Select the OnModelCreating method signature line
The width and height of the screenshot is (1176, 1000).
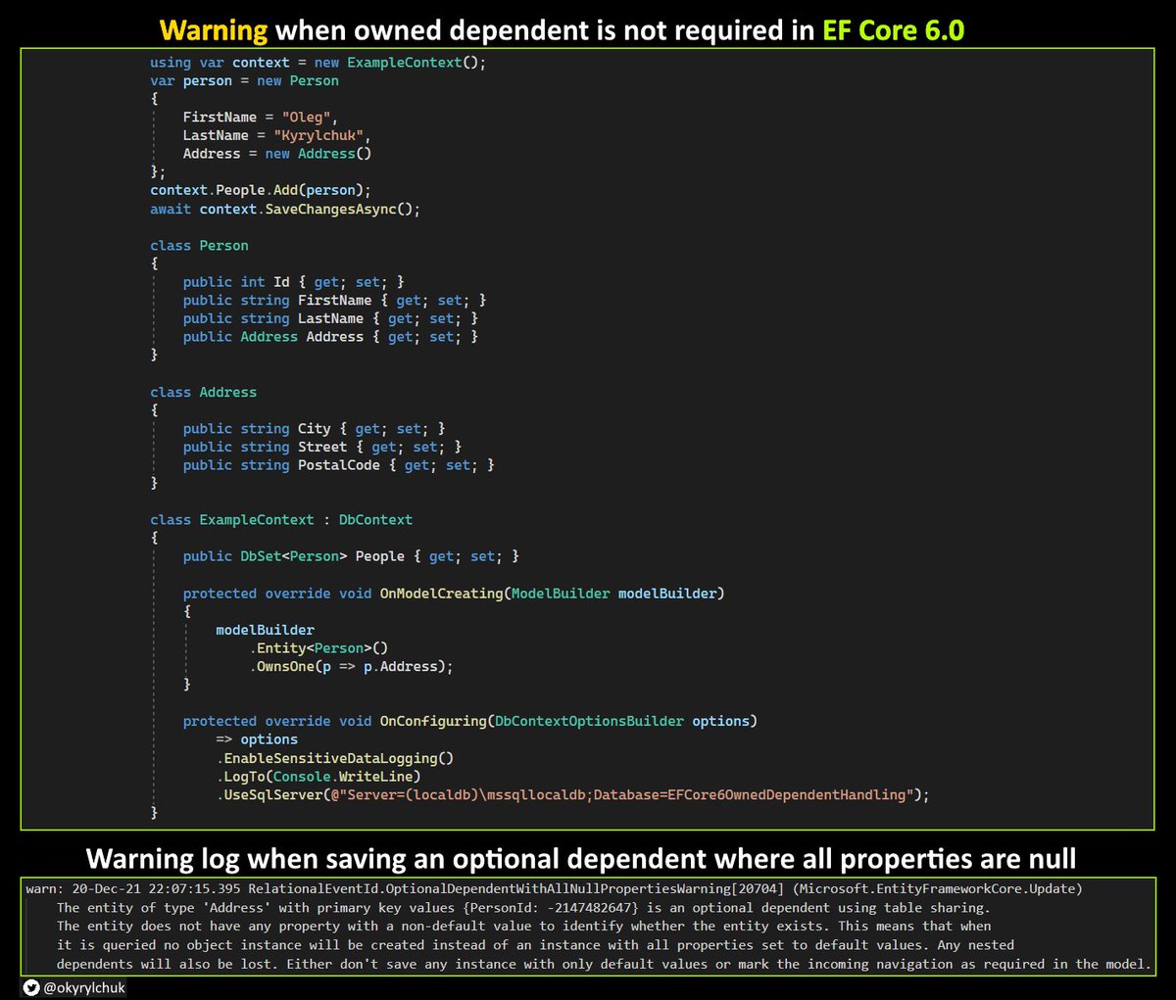tap(454, 594)
